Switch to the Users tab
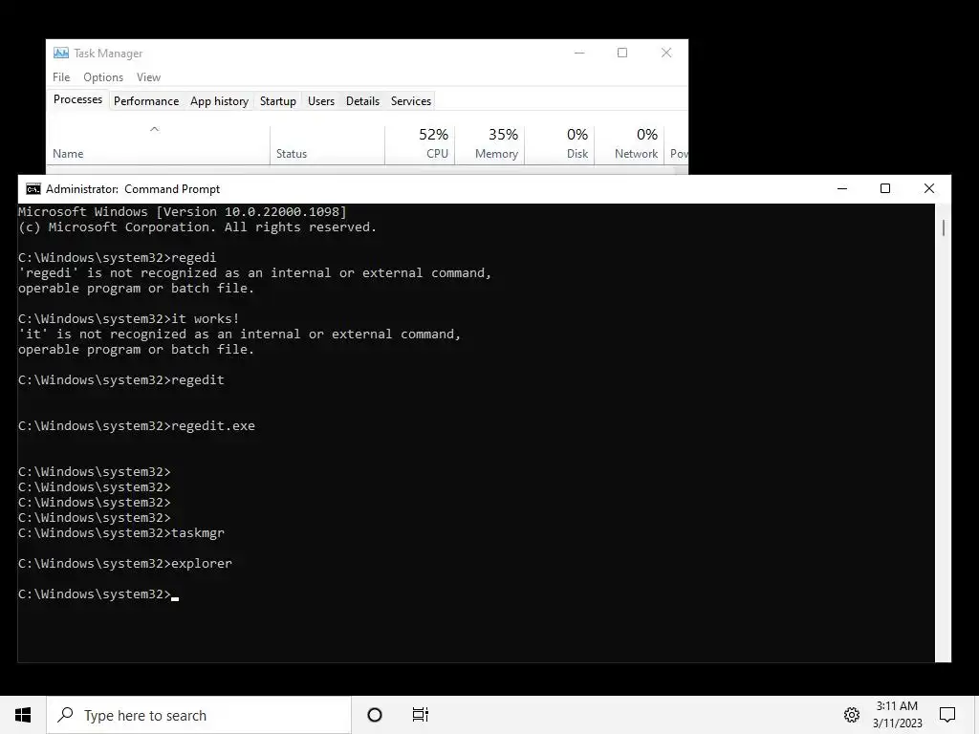Viewport: 979px width, 734px height. point(321,101)
